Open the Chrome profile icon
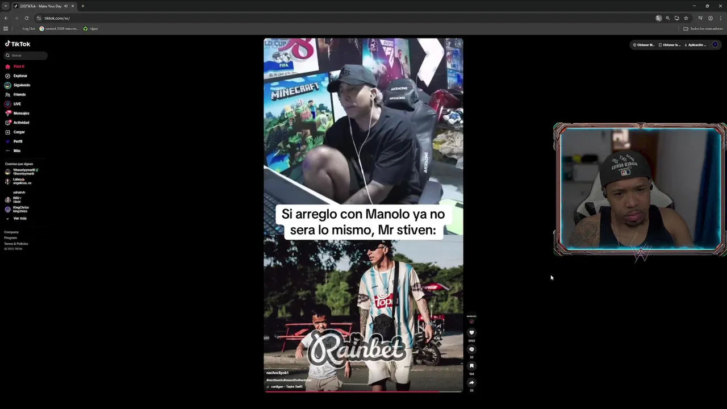727x409 pixels. 711,18
